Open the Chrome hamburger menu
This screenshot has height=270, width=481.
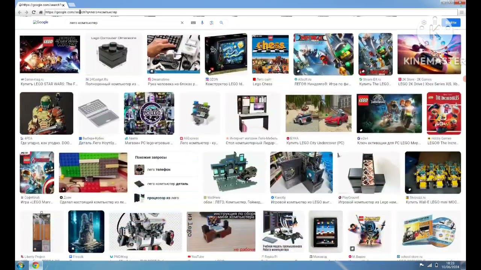(461, 12)
